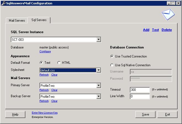Select the Text default format option

point(41,63)
